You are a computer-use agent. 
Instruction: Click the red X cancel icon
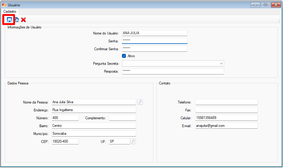23,20
